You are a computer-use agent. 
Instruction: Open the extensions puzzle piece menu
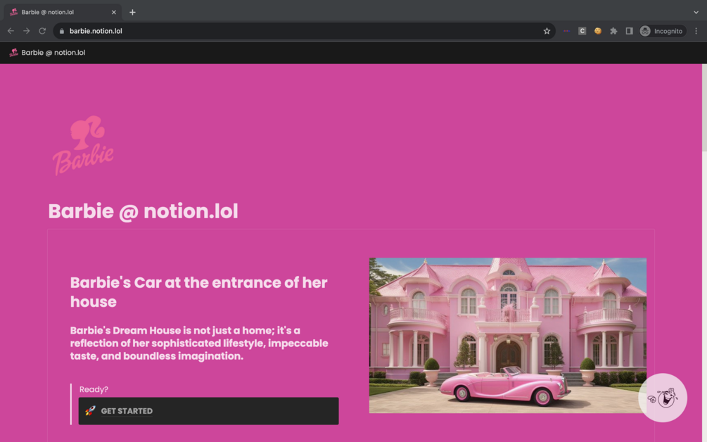click(x=613, y=31)
